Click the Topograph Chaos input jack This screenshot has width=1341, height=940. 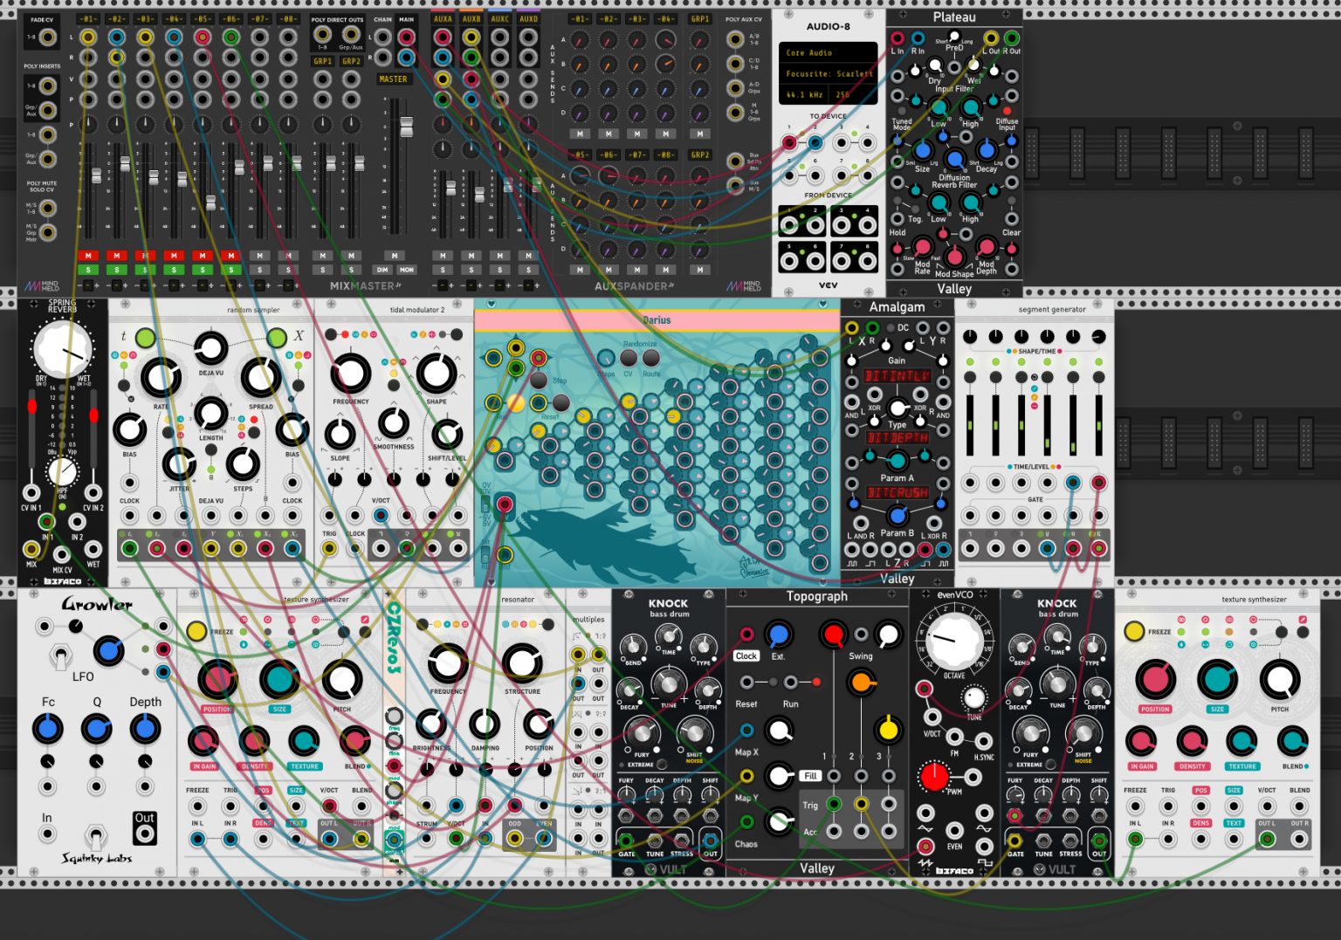point(747,821)
